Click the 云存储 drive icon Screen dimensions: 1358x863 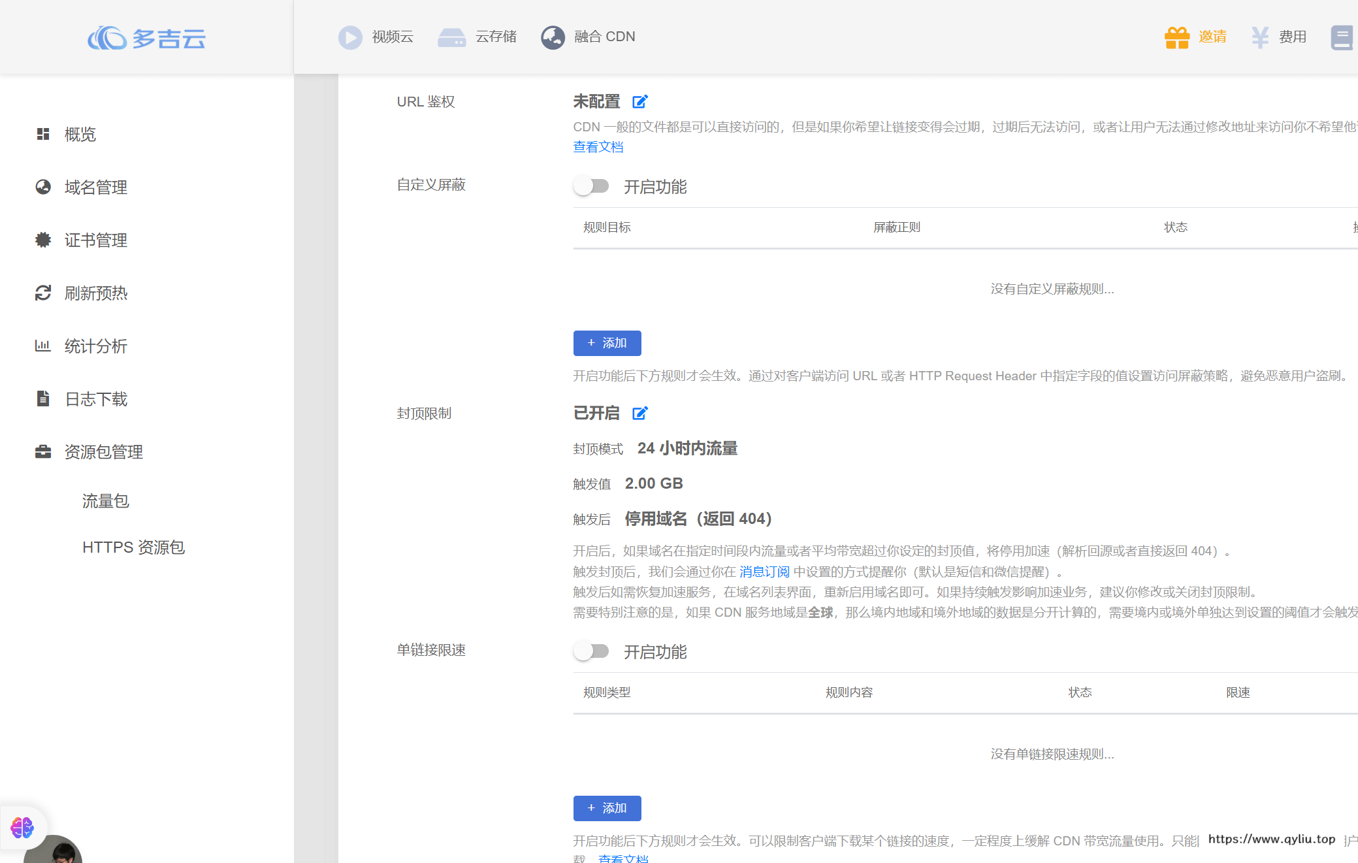pos(451,37)
